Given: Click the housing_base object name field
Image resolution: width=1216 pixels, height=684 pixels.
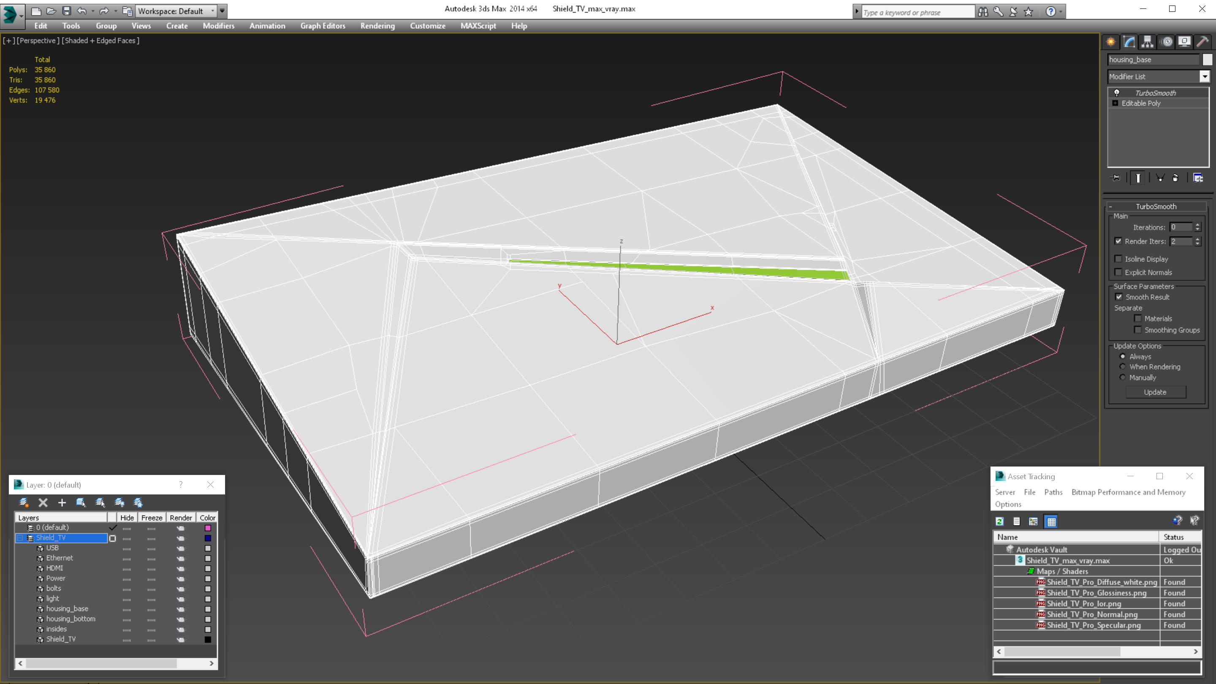Looking at the screenshot, I should tap(1153, 60).
